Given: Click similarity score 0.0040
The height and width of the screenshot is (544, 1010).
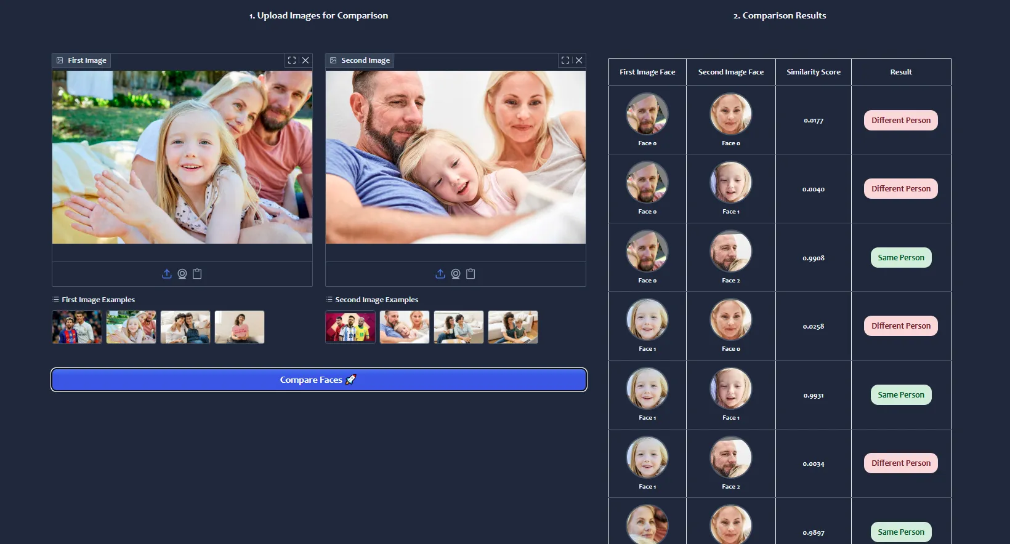Looking at the screenshot, I should (814, 190).
